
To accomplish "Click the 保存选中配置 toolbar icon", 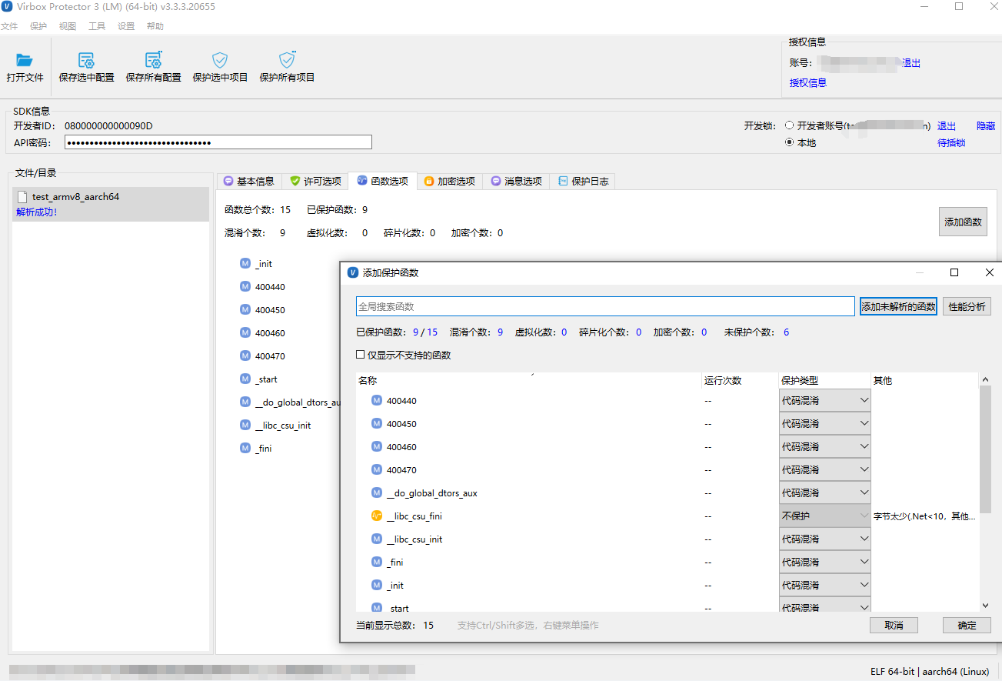I will pos(86,60).
